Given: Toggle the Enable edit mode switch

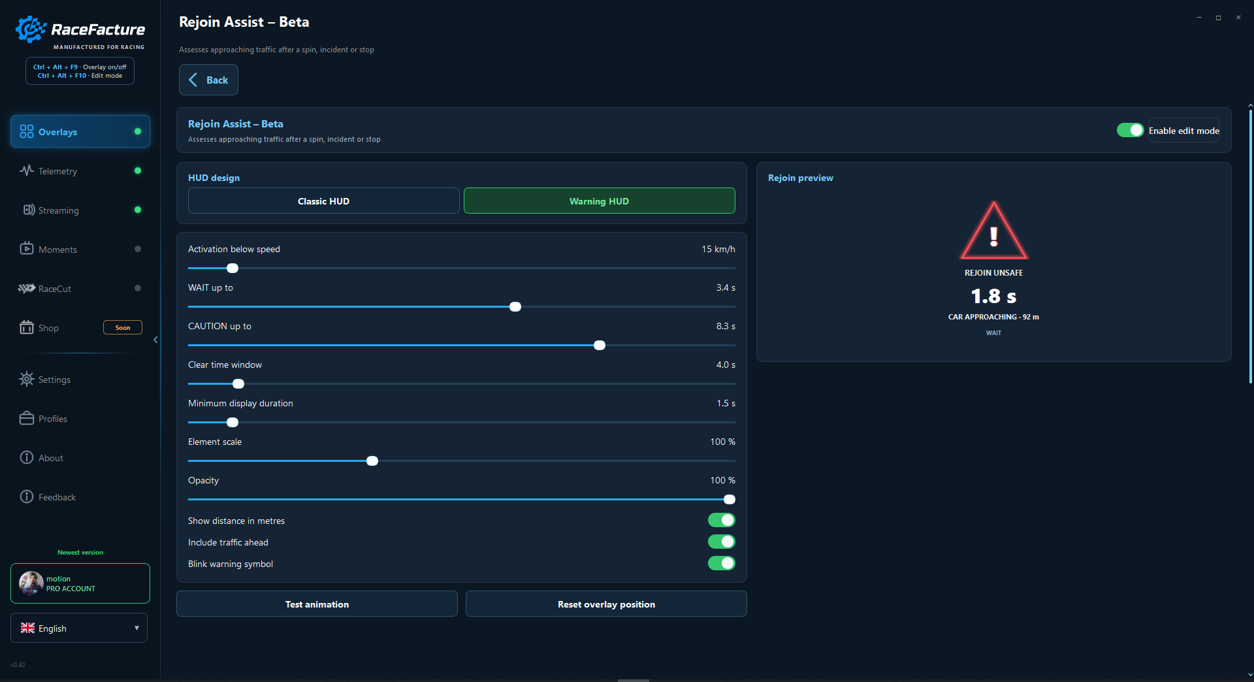Looking at the screenshot, I should (1130, 130).
